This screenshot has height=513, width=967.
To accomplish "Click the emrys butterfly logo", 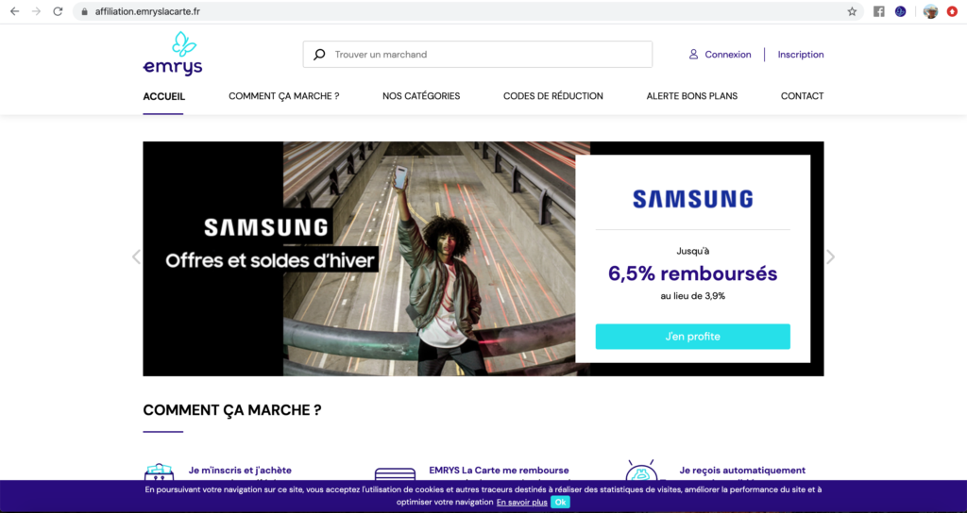I will (173, 54).
